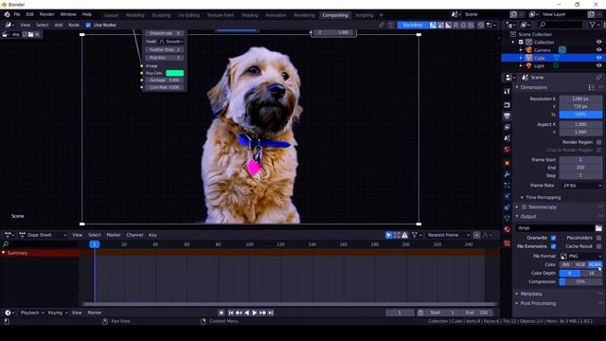The height and width of the screenshot is (341, 606).
Task: Open the Render properties tab icon
Action: click(508, 105)
